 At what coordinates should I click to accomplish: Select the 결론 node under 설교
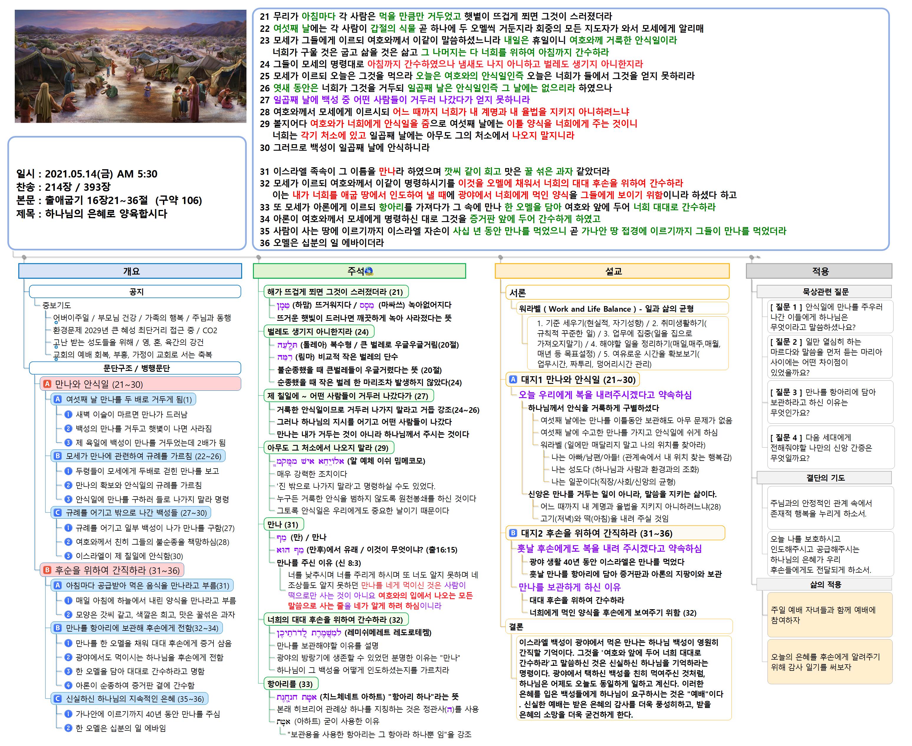click(619, 627)
